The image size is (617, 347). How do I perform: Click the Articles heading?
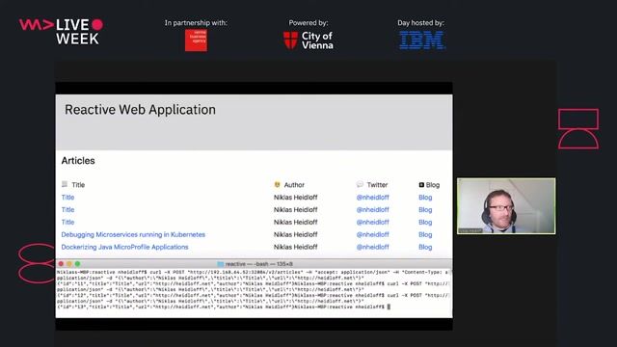click(x=78, y=161)
